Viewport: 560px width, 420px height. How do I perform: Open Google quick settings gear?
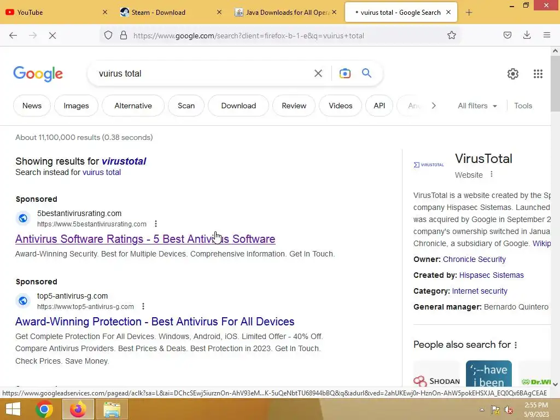[513, 74]
